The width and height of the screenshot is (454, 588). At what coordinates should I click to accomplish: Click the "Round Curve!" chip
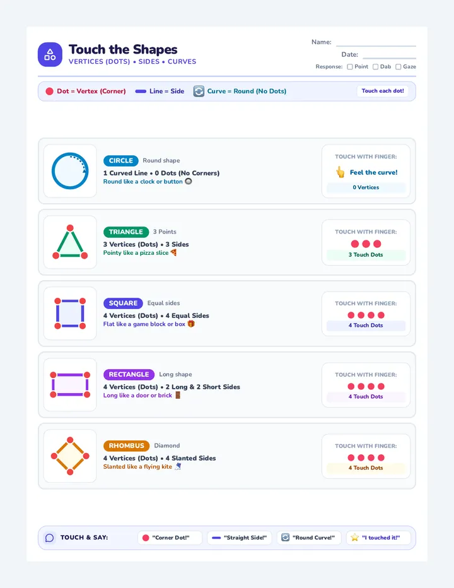click(309, 538)
